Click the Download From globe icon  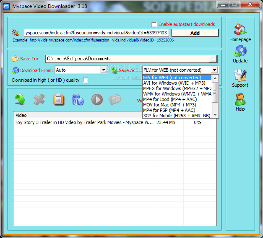pos(16,70)
